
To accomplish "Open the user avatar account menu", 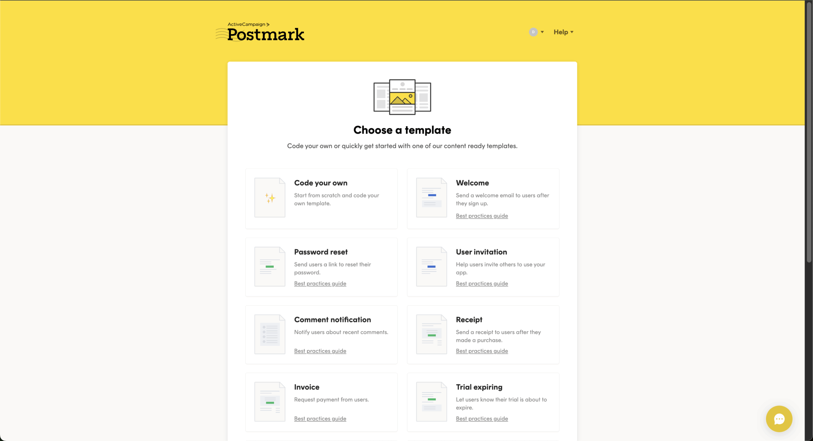I will 536,32.
